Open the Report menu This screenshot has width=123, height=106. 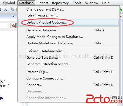(x=43, y=3)
